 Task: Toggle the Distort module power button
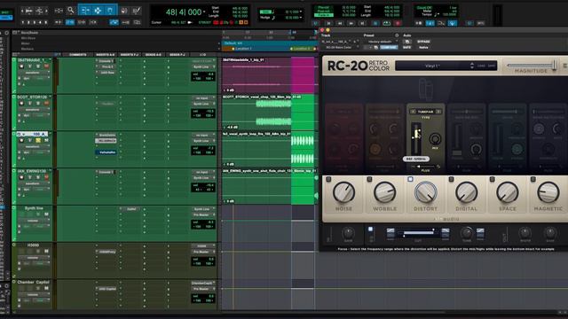tap(410, 179)
